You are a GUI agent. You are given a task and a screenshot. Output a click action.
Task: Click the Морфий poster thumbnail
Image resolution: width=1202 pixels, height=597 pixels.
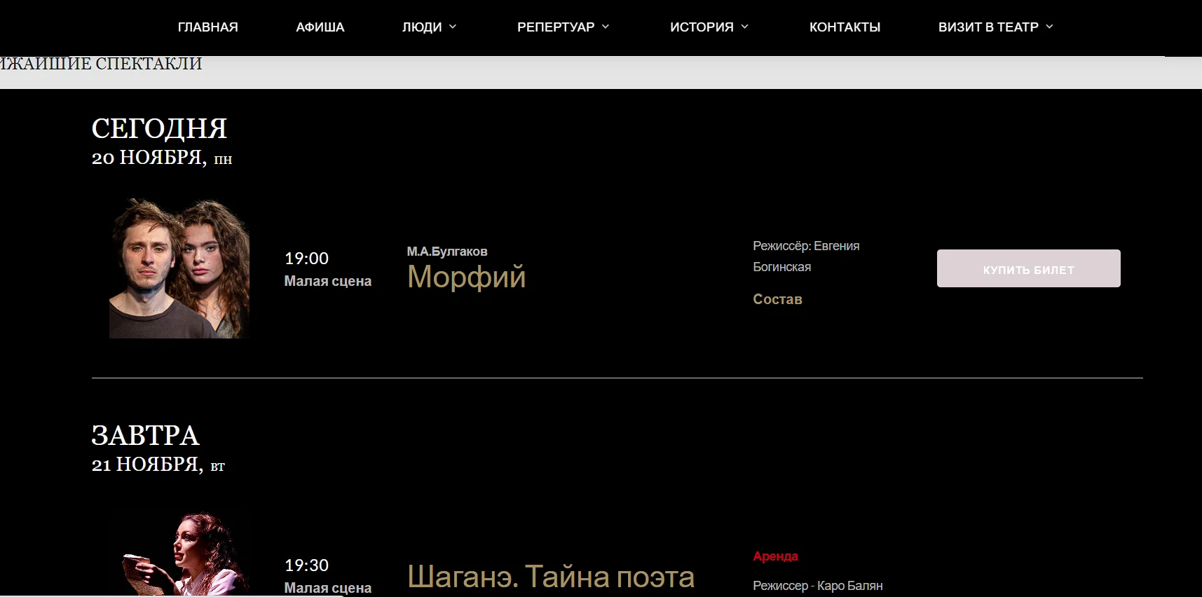[179, 268]
